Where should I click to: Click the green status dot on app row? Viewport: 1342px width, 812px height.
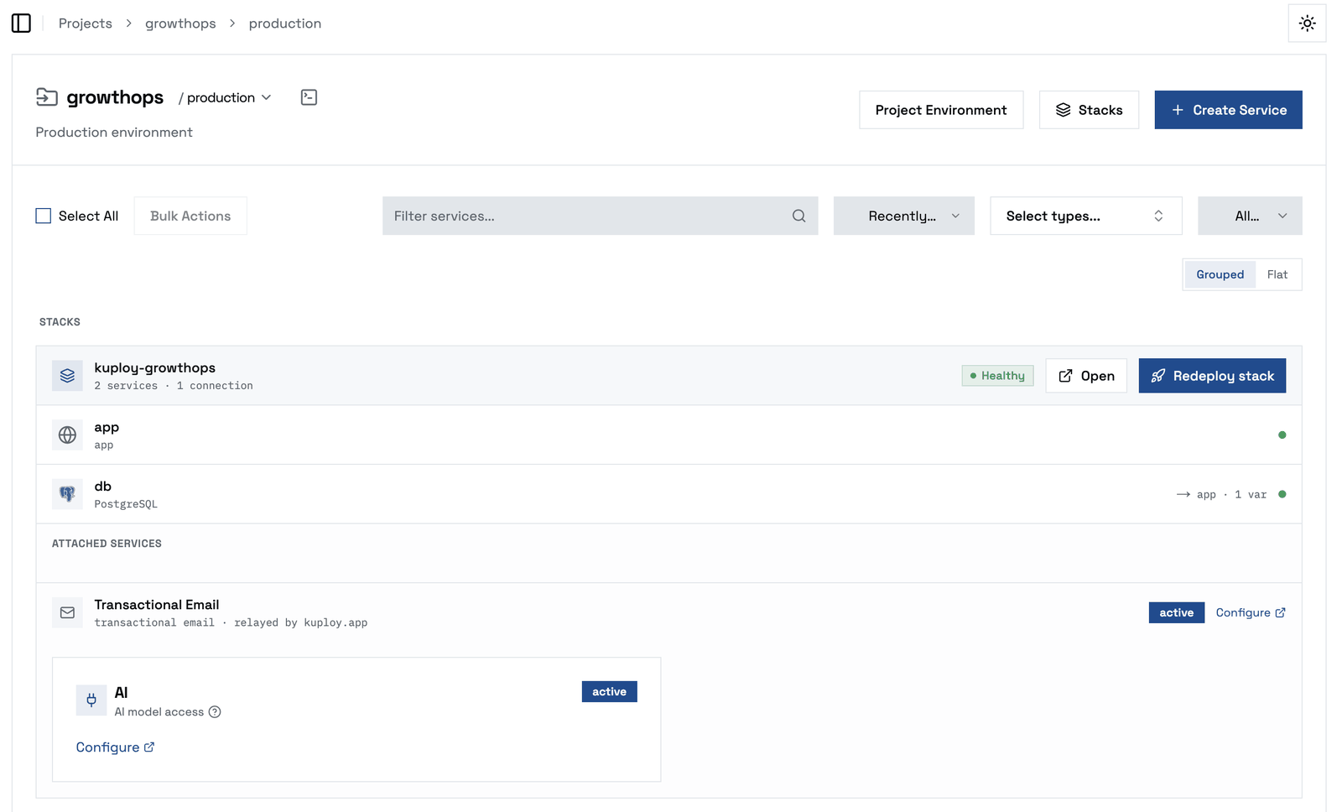[1282, 435]
